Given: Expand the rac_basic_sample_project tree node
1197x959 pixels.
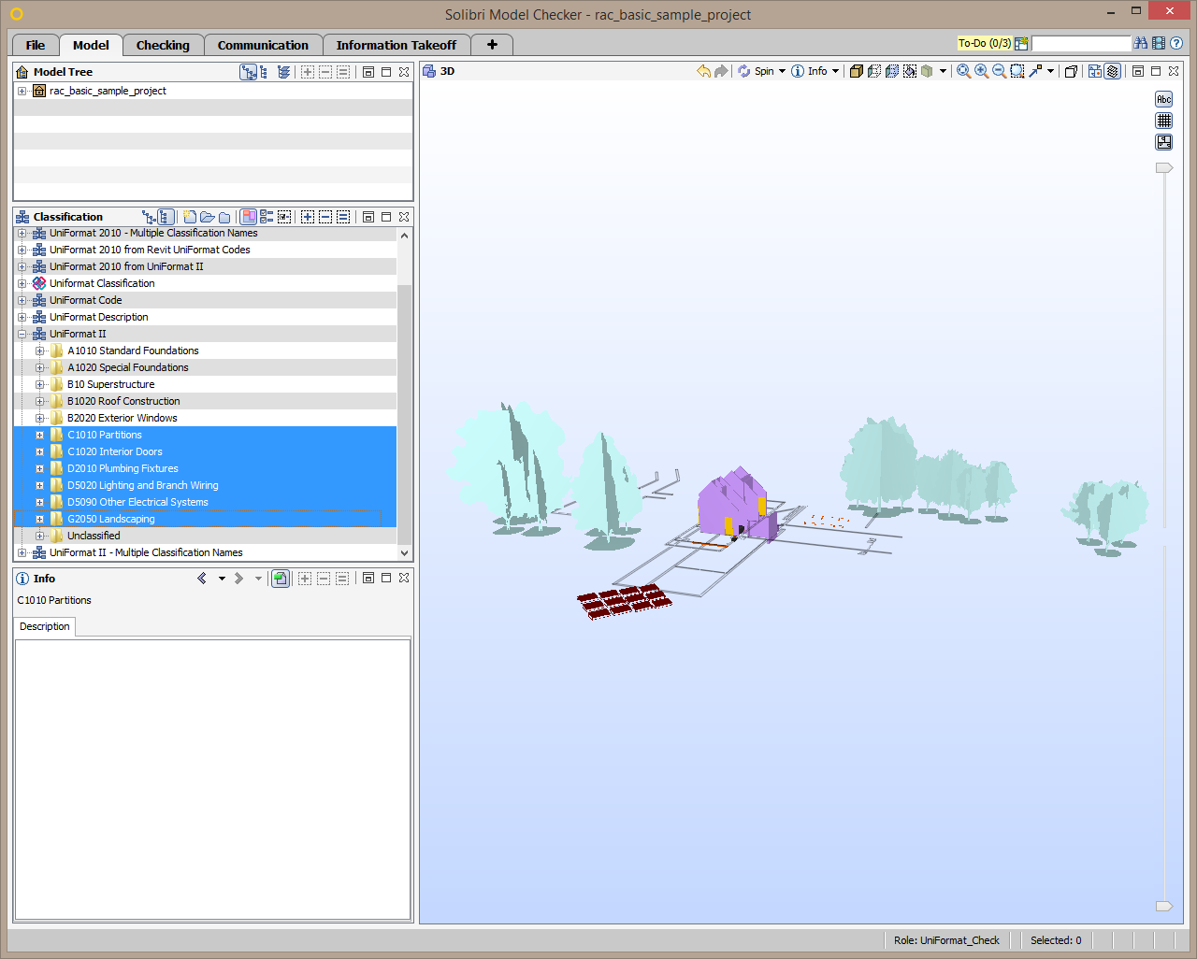Looking at the screenshot, I should pyautogui.click(x=22, y=91).
